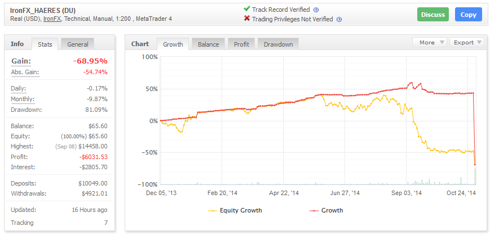Select the Growth chart tab

(x=173, y=44)
